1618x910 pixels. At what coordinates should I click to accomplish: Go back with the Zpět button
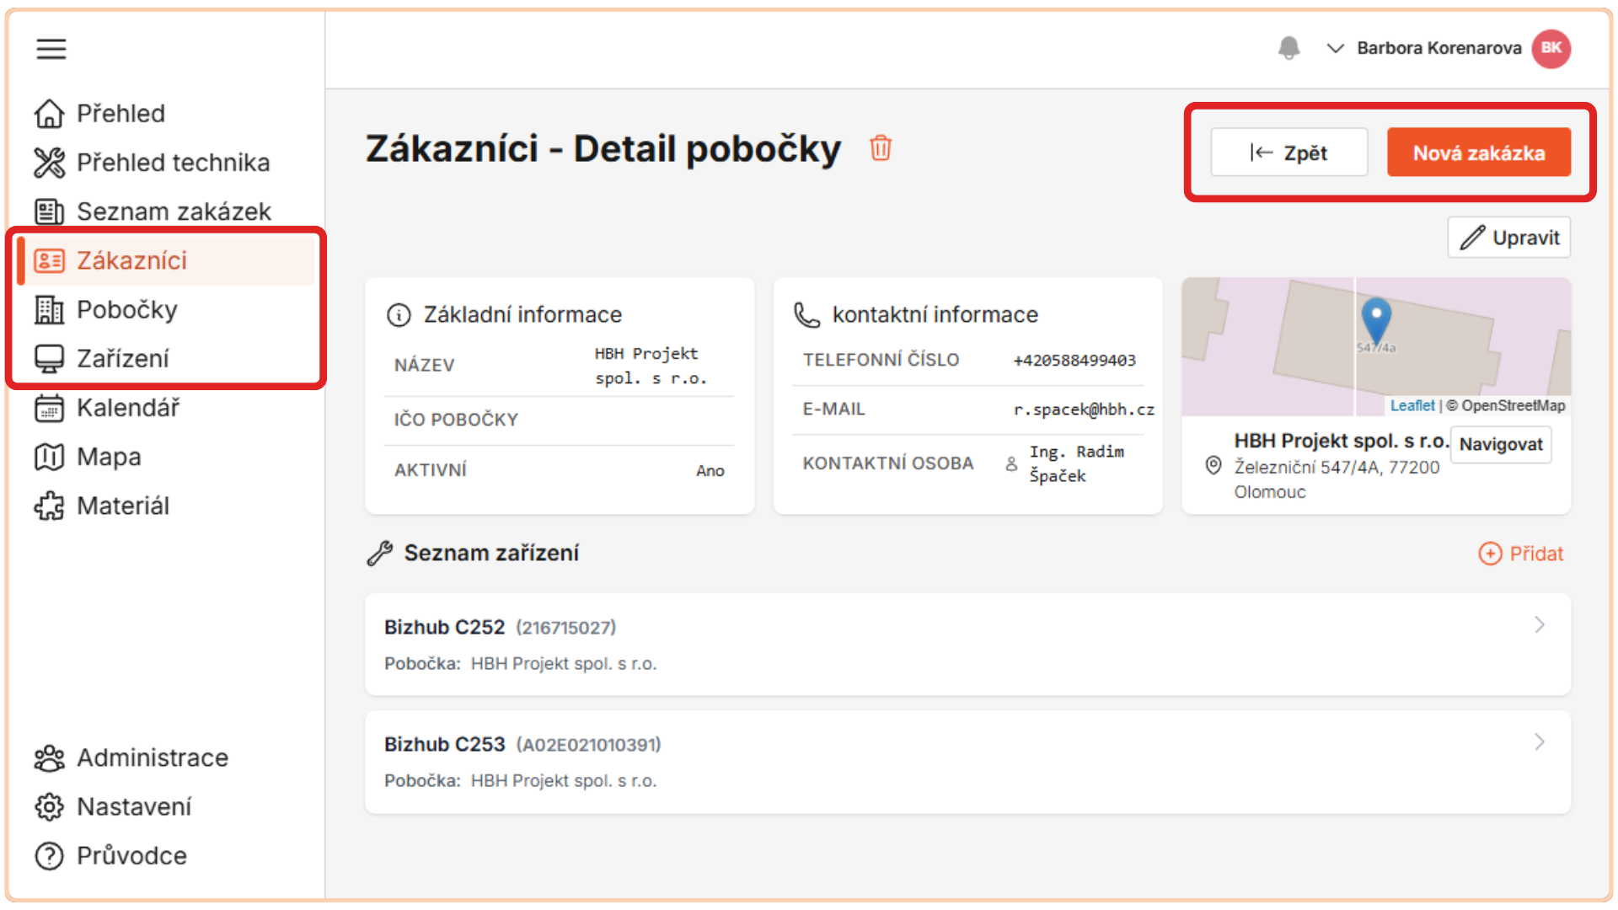point(1289,153)
